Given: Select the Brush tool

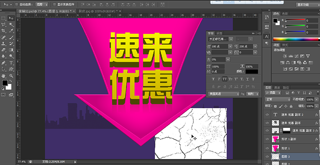Looking at the screenshot, I should pyautogui.click(x=11, y=37).
